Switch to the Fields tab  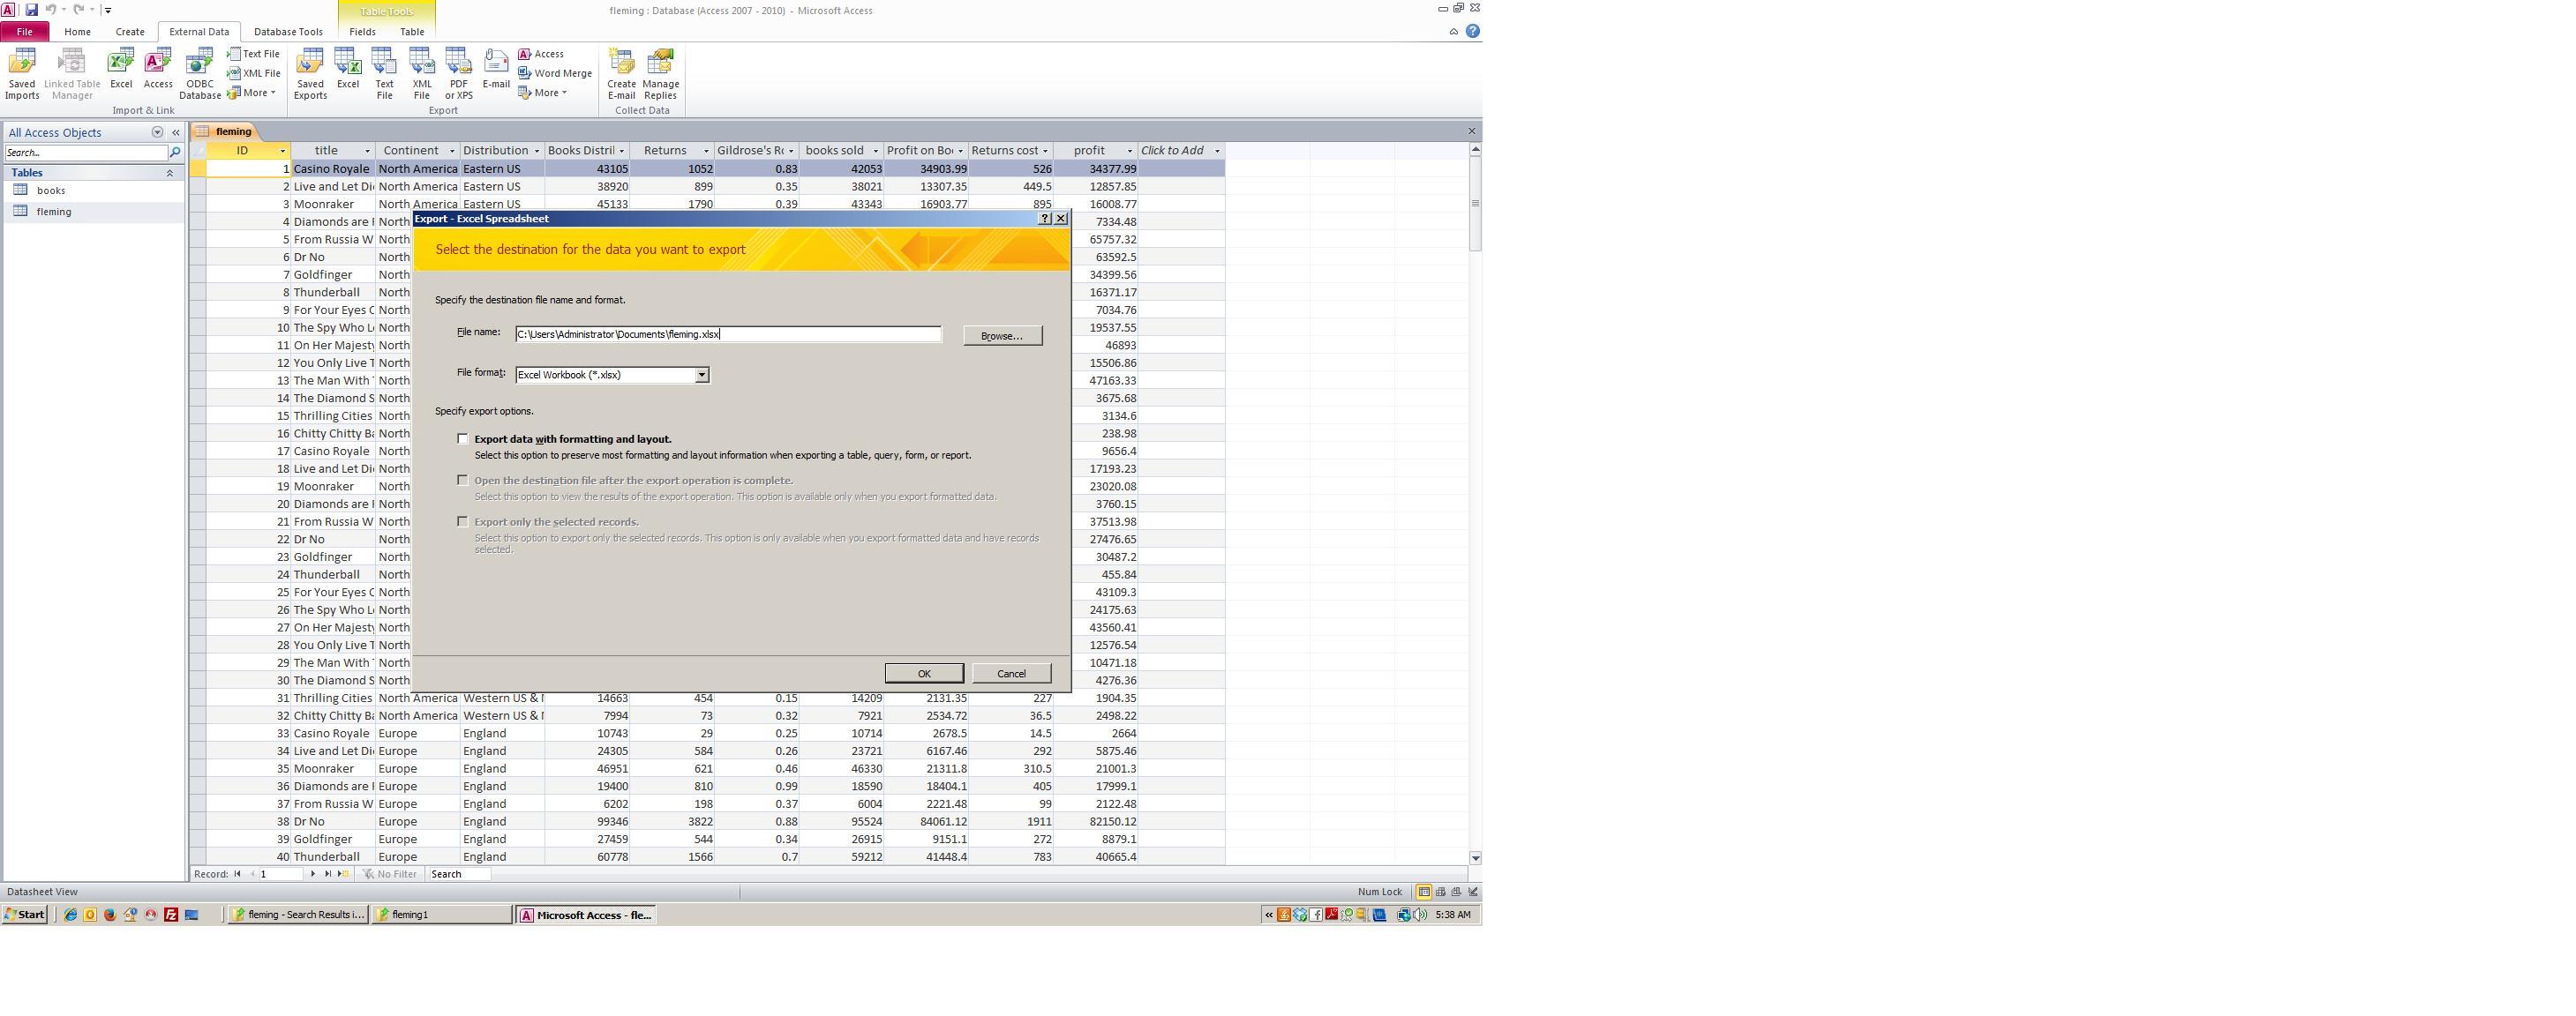(x=362, y=32)
